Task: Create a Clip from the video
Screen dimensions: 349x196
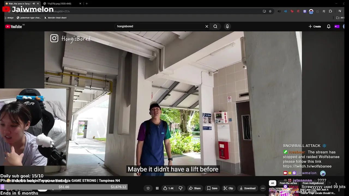Action: tap(228, 188)
